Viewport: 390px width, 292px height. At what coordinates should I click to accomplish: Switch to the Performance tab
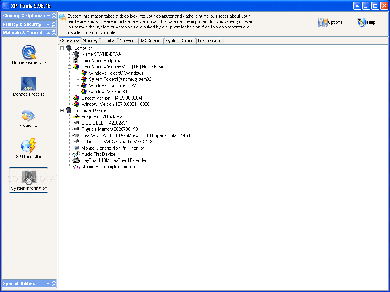[x=210, y=41]
